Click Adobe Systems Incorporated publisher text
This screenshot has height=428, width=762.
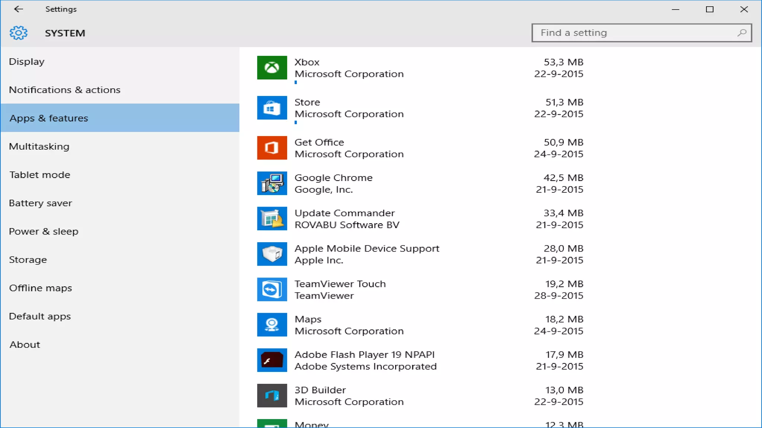(x=366, y=366)
